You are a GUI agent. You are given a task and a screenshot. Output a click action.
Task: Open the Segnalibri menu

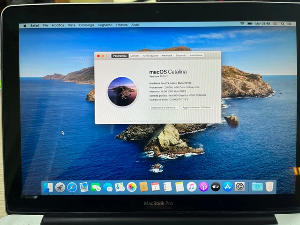pyautogui.click(x=105, y=25)
